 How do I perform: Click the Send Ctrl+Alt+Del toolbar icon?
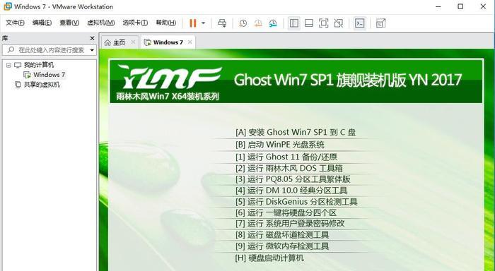point(222,23)
